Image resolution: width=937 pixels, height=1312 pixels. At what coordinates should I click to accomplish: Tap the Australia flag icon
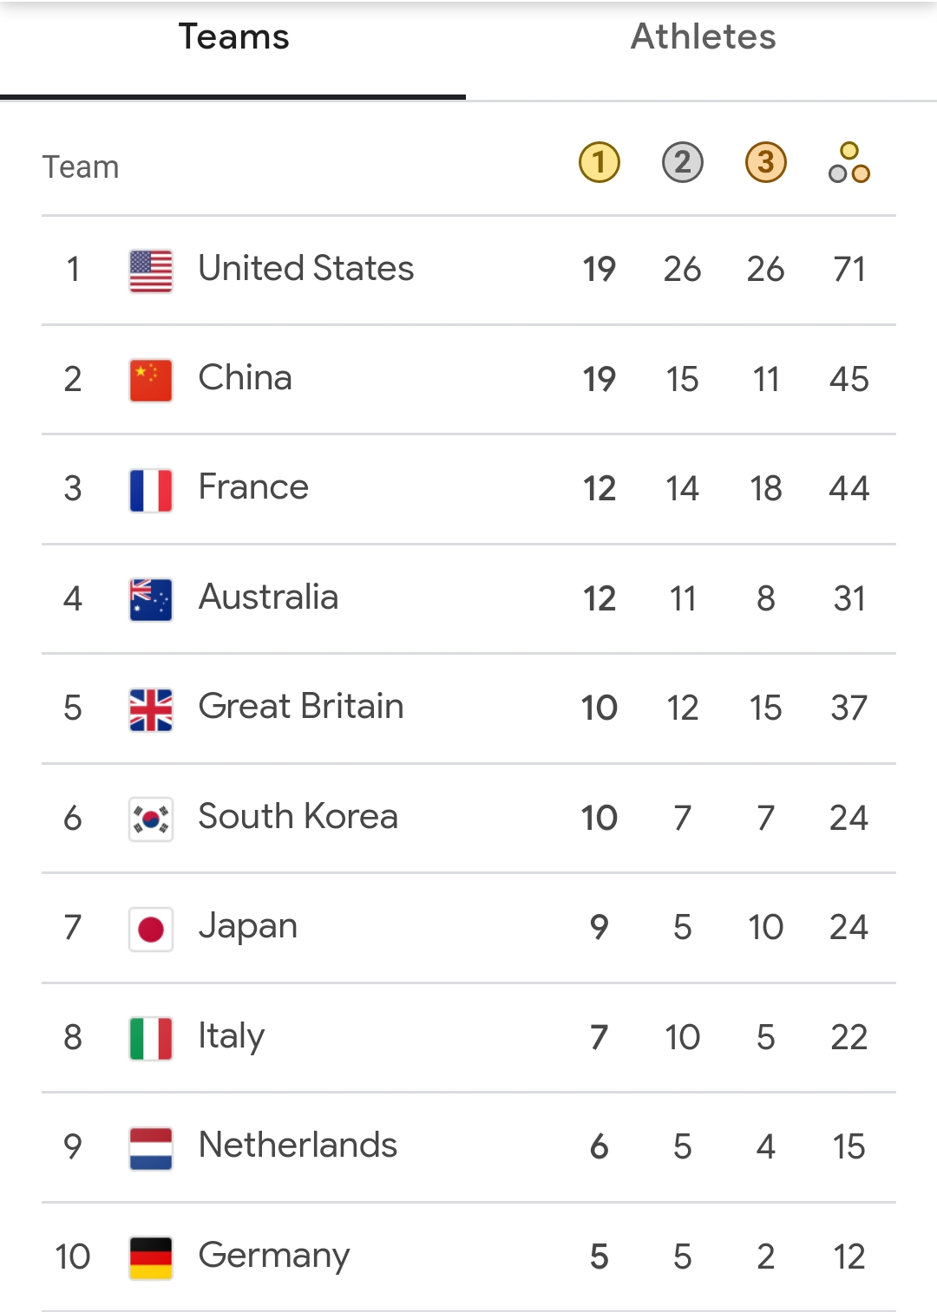pos(151,599)
